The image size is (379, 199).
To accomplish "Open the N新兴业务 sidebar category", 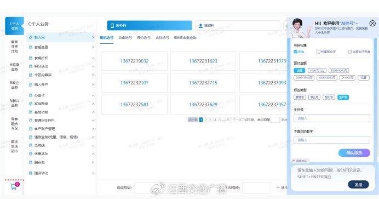I will click(14, 103).
